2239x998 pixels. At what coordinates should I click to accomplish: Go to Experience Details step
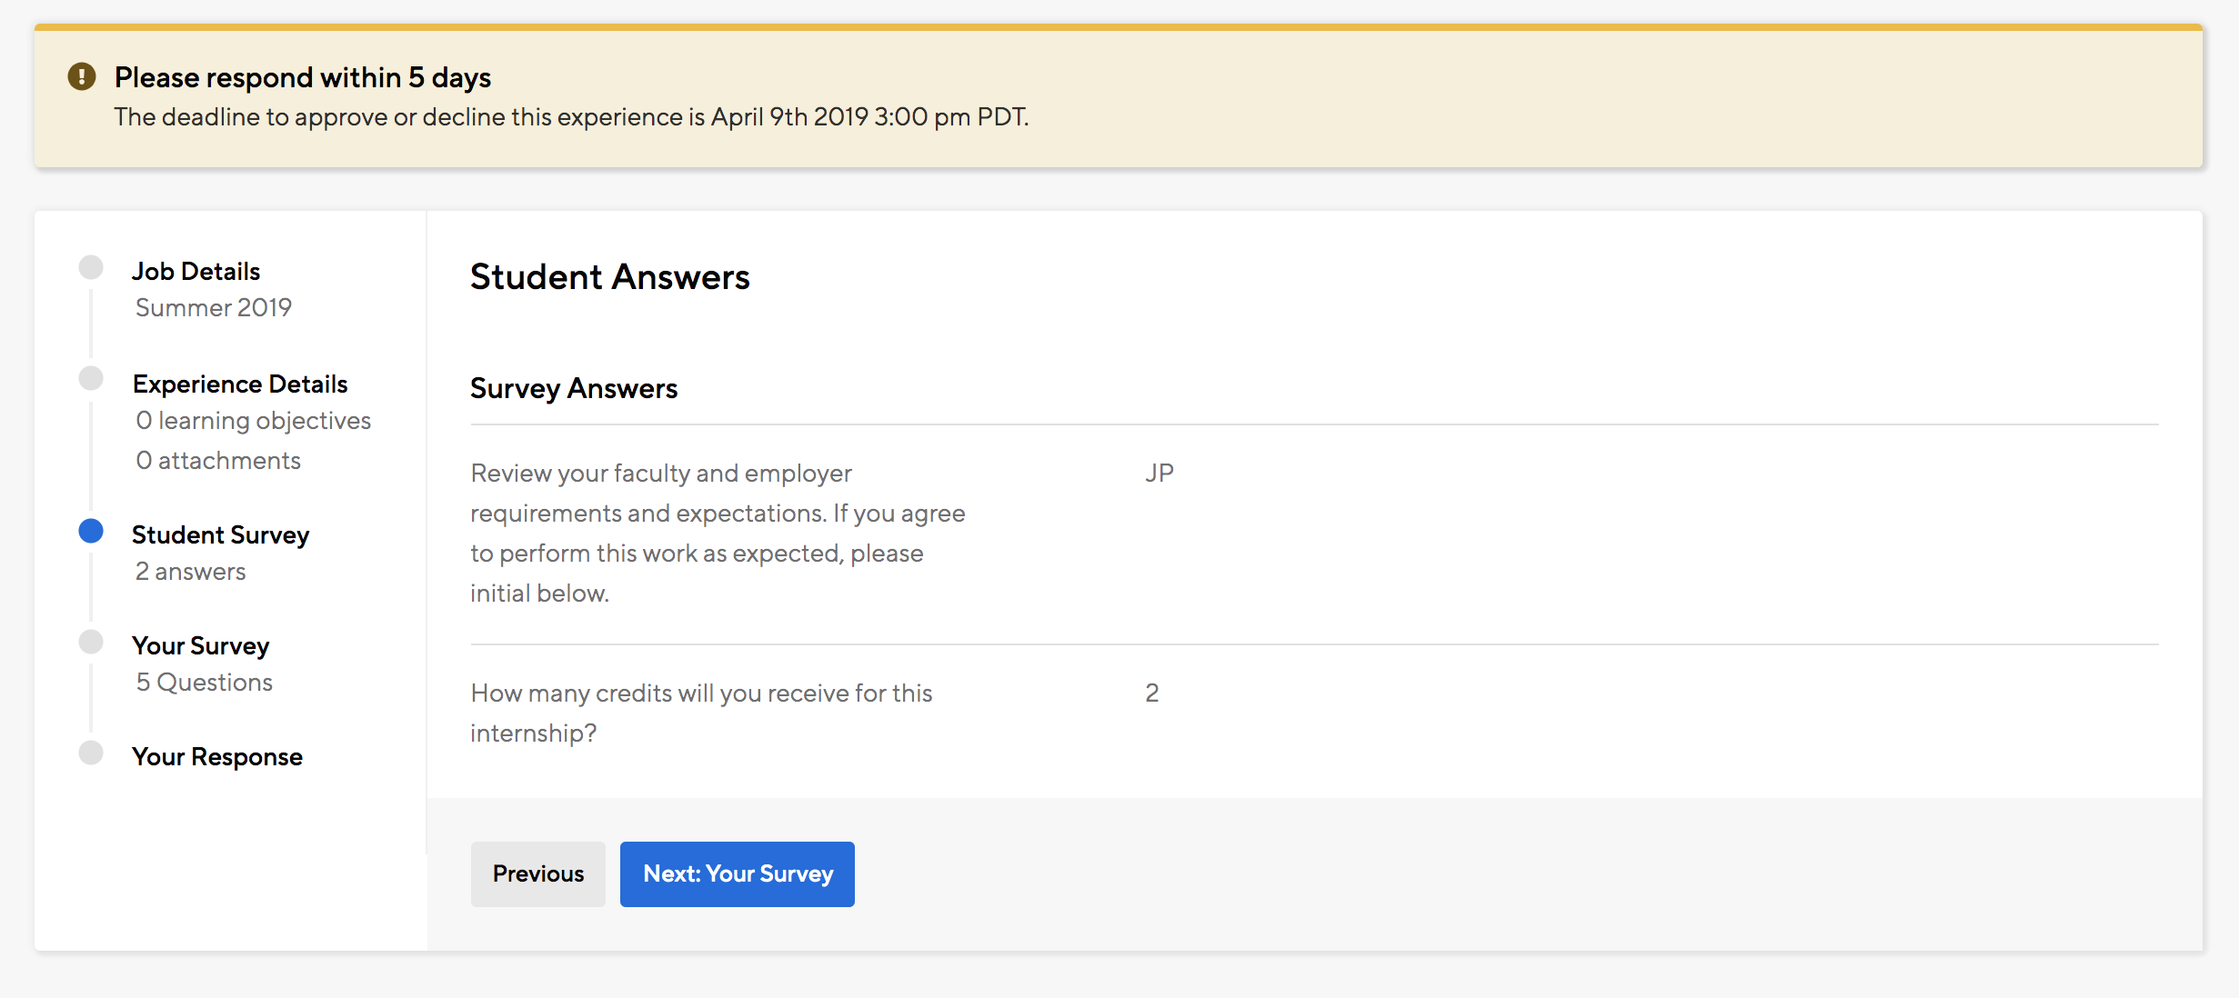[x=240, y=384]
